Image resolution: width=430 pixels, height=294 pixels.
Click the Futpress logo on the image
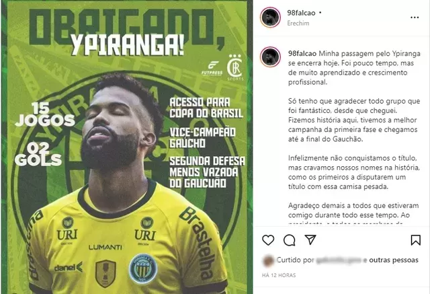point(212,69)
